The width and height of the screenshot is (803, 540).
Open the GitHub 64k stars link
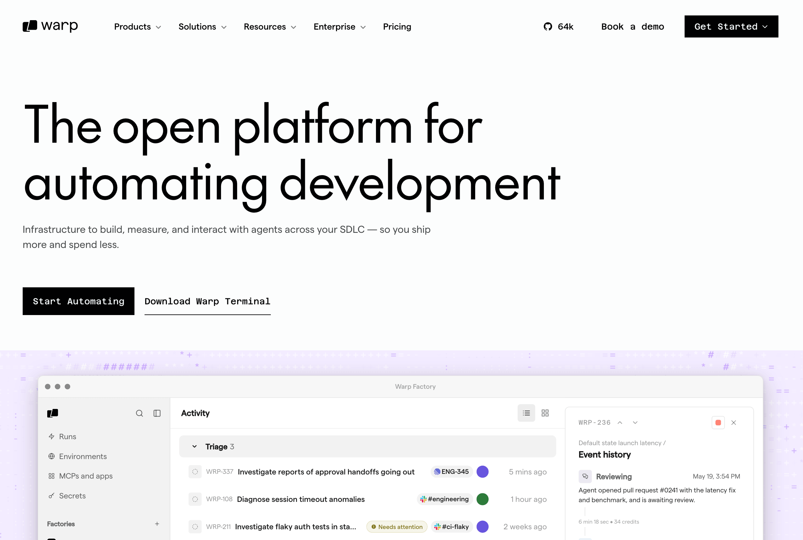click(x=558, y=26)
